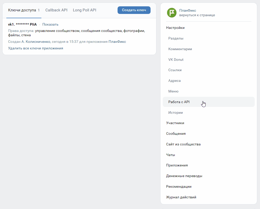Switch to the Ключи доступа tab
Image resolution: width=260 pixels, height=209 pixels.
[x=24, y=10]
